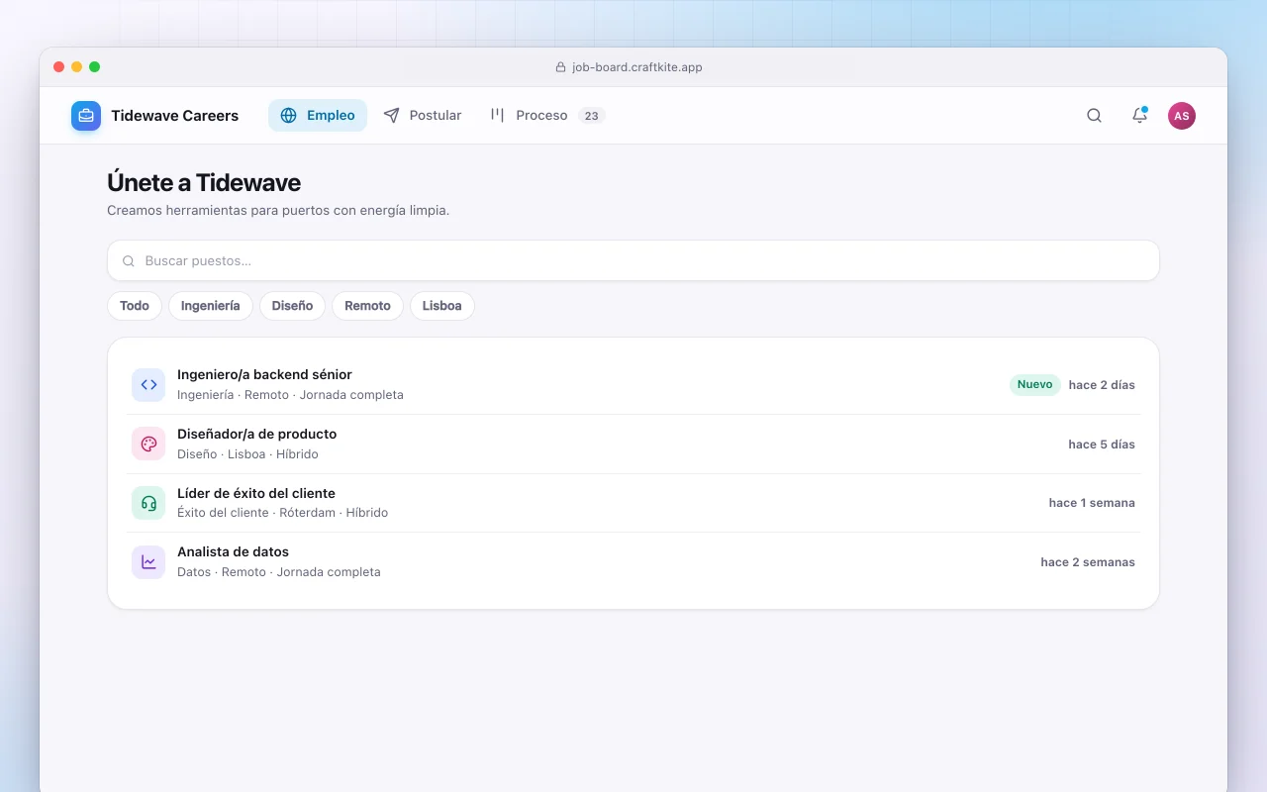Screen dimensions: 1267x792
Task: Filter jobs by Diseño
Action: pos(293,306)
